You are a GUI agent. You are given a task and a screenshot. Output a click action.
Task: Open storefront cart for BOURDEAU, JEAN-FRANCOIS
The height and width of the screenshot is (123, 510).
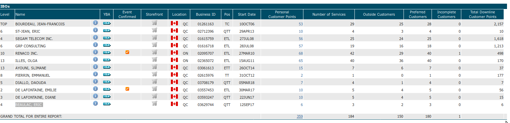154,23
